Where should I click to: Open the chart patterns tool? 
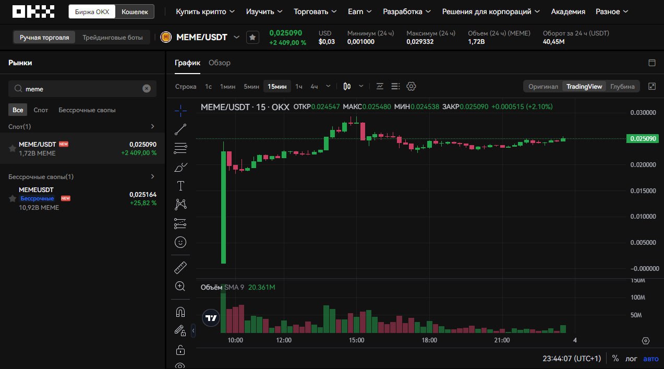point(180,205)
